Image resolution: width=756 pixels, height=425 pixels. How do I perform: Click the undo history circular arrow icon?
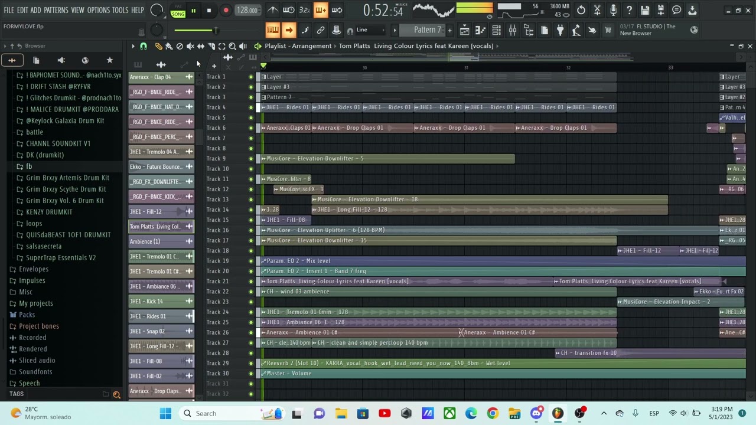tap(581, 10)
